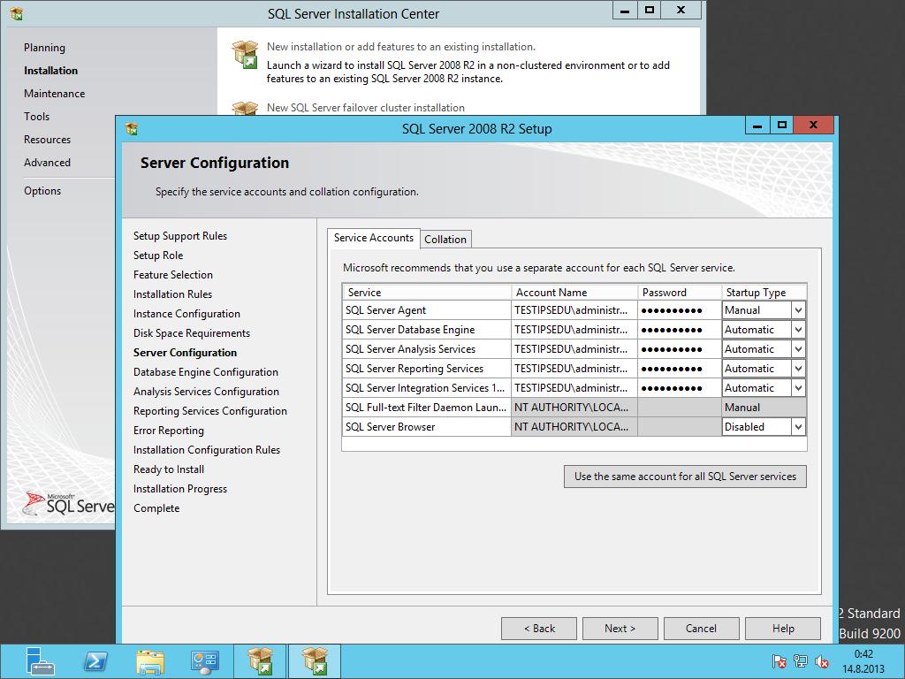Open File Explorer taskbar icon

150,661
